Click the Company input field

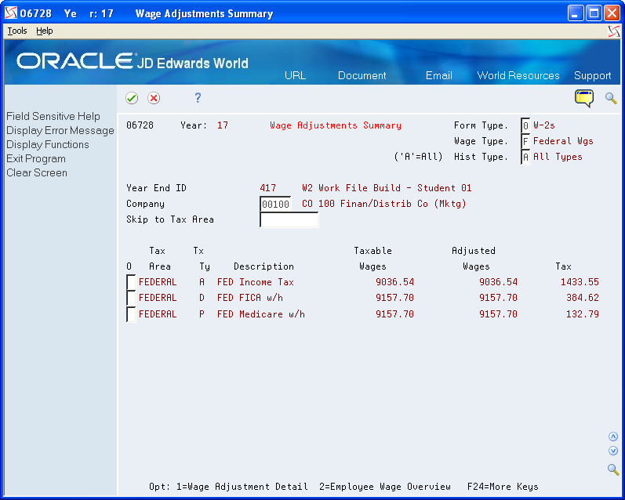point(275,204)
